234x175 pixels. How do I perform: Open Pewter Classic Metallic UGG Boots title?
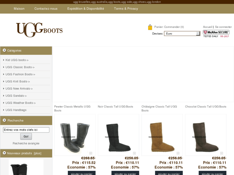coord(72,109)
